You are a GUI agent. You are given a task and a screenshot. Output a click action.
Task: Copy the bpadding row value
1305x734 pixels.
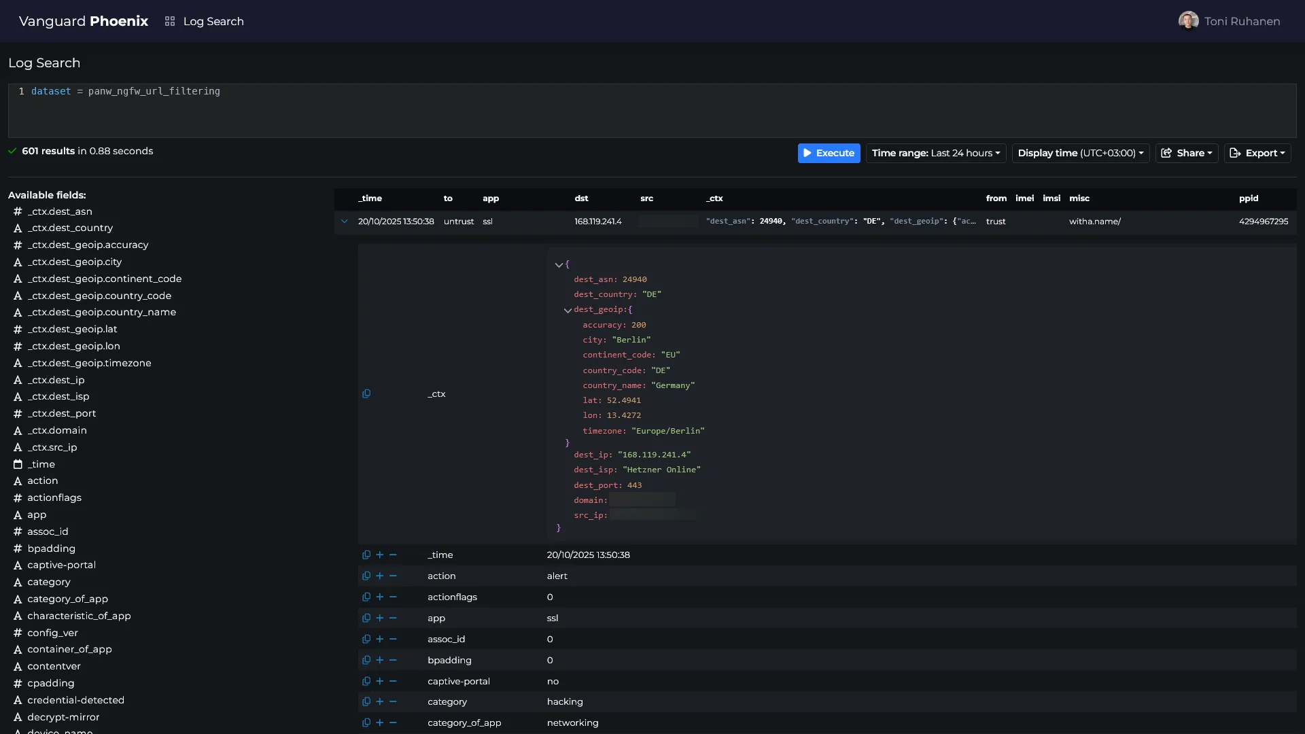(367, 660)
